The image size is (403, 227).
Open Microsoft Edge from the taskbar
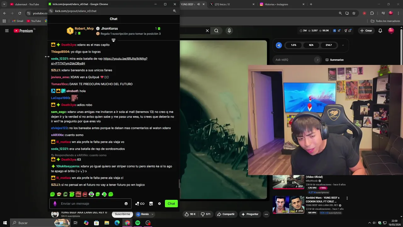tap(117, 223)
